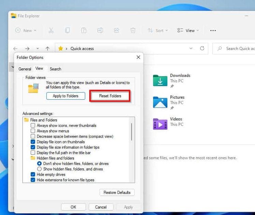The image size is (255, 215).
Task: Click the Quick access star icon
Action: click(x=60, y=48)
